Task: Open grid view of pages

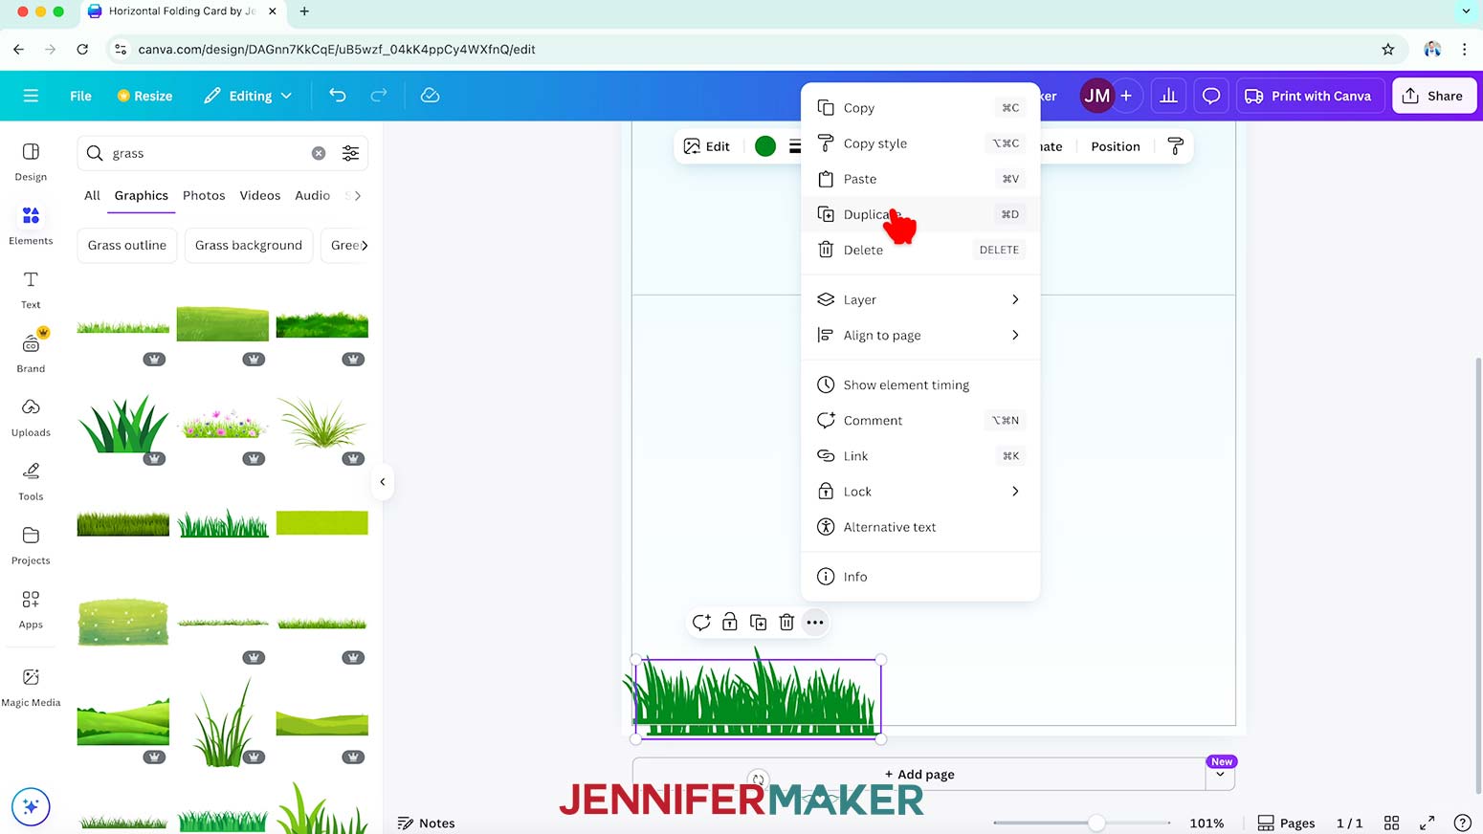Action: point(1392,823)
